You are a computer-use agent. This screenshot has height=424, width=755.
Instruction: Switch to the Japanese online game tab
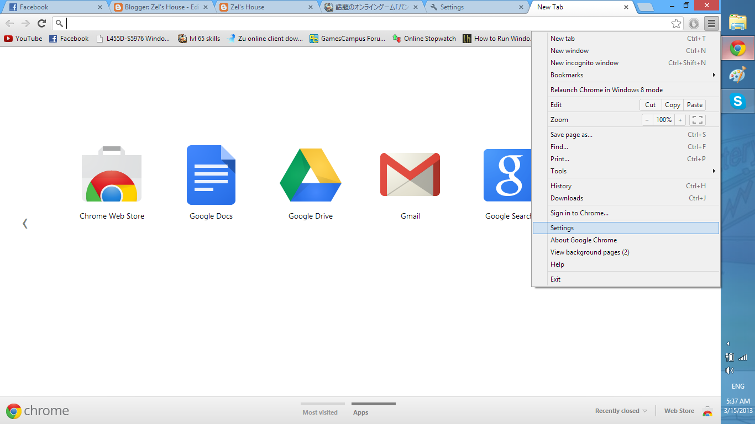click(x=373, y=7)
